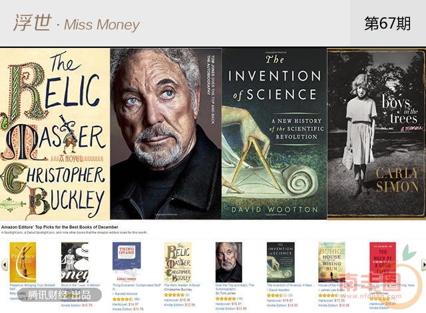Click The Relic Master: A Novel title link
The image size is (426, 313).
182,284
